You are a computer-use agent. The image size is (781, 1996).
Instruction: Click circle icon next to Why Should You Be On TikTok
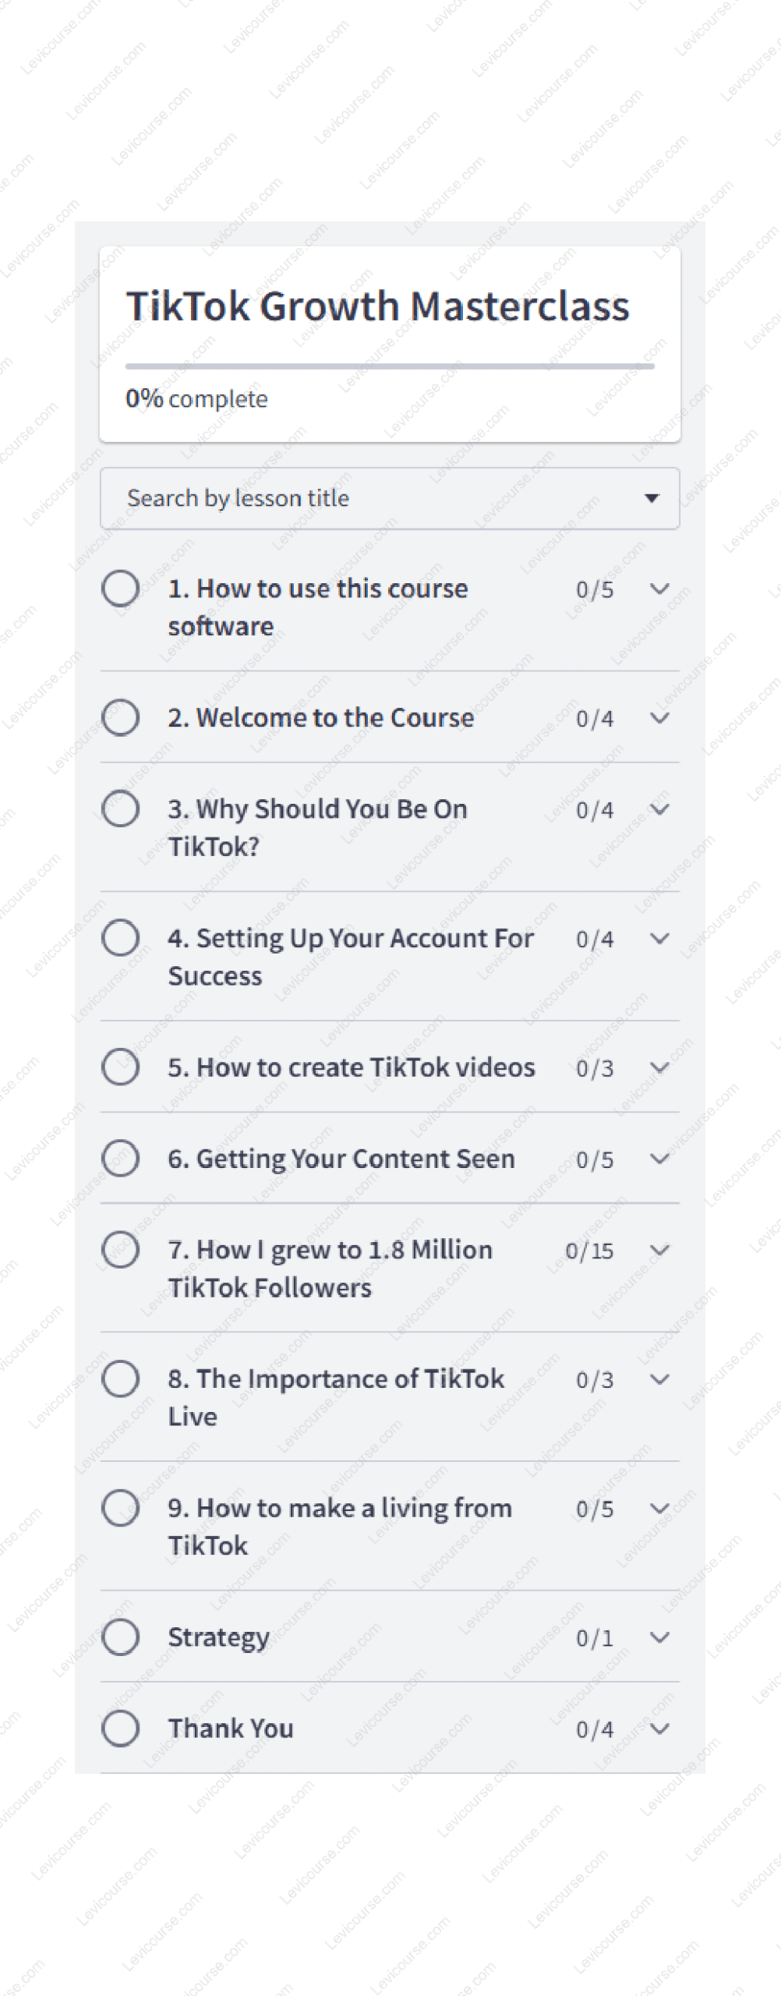coord(121,809)
